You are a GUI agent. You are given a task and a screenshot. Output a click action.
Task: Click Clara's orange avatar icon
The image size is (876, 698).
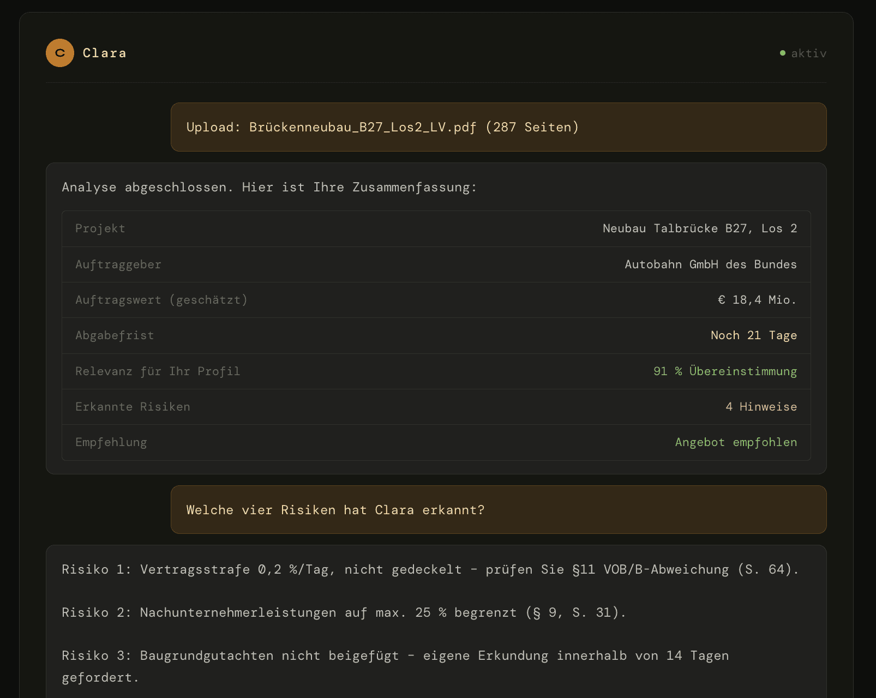(x=60, y=53)
